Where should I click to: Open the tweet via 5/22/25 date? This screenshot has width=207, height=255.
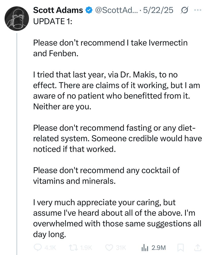click(158, 10)
